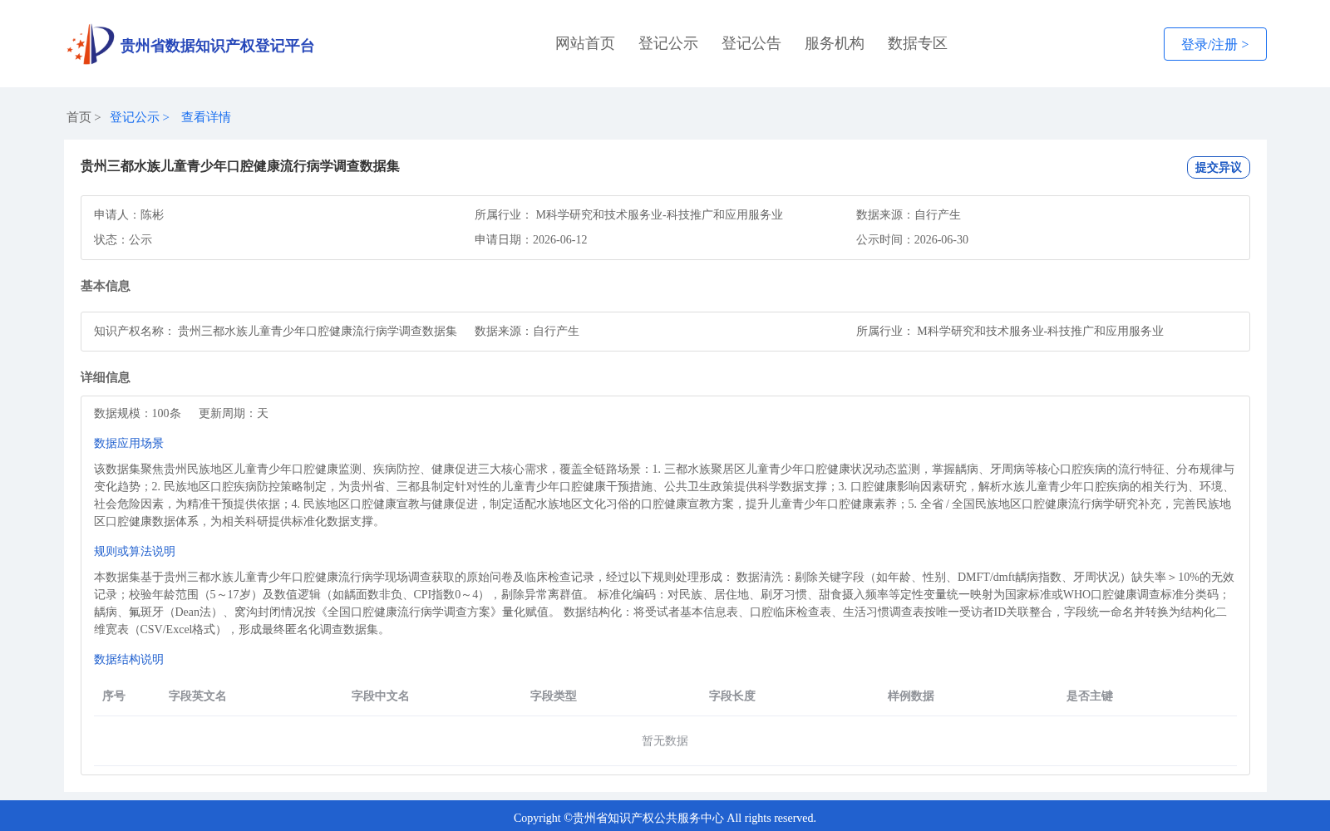1330x831 pixels.
Task: Click 基本信息 section heading
Action: pos(106,286)
